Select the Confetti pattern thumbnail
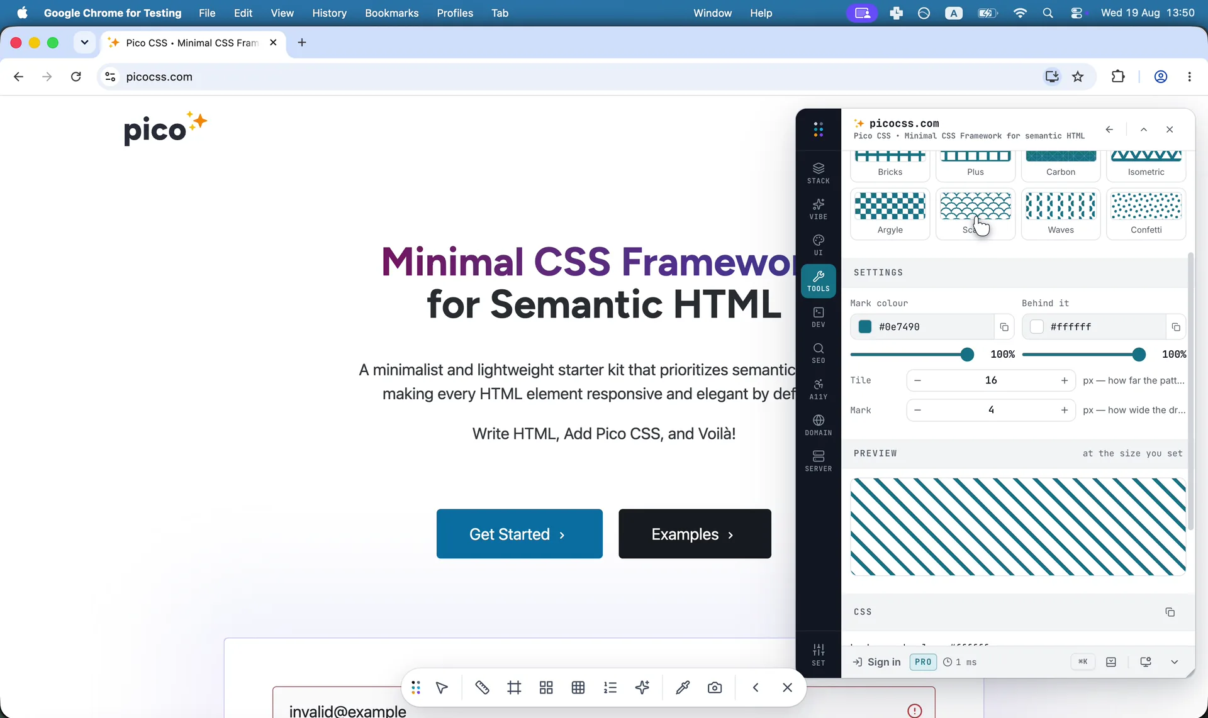Image resolution: width=1208 pixels, height=718 pixels. point(1146,214)
